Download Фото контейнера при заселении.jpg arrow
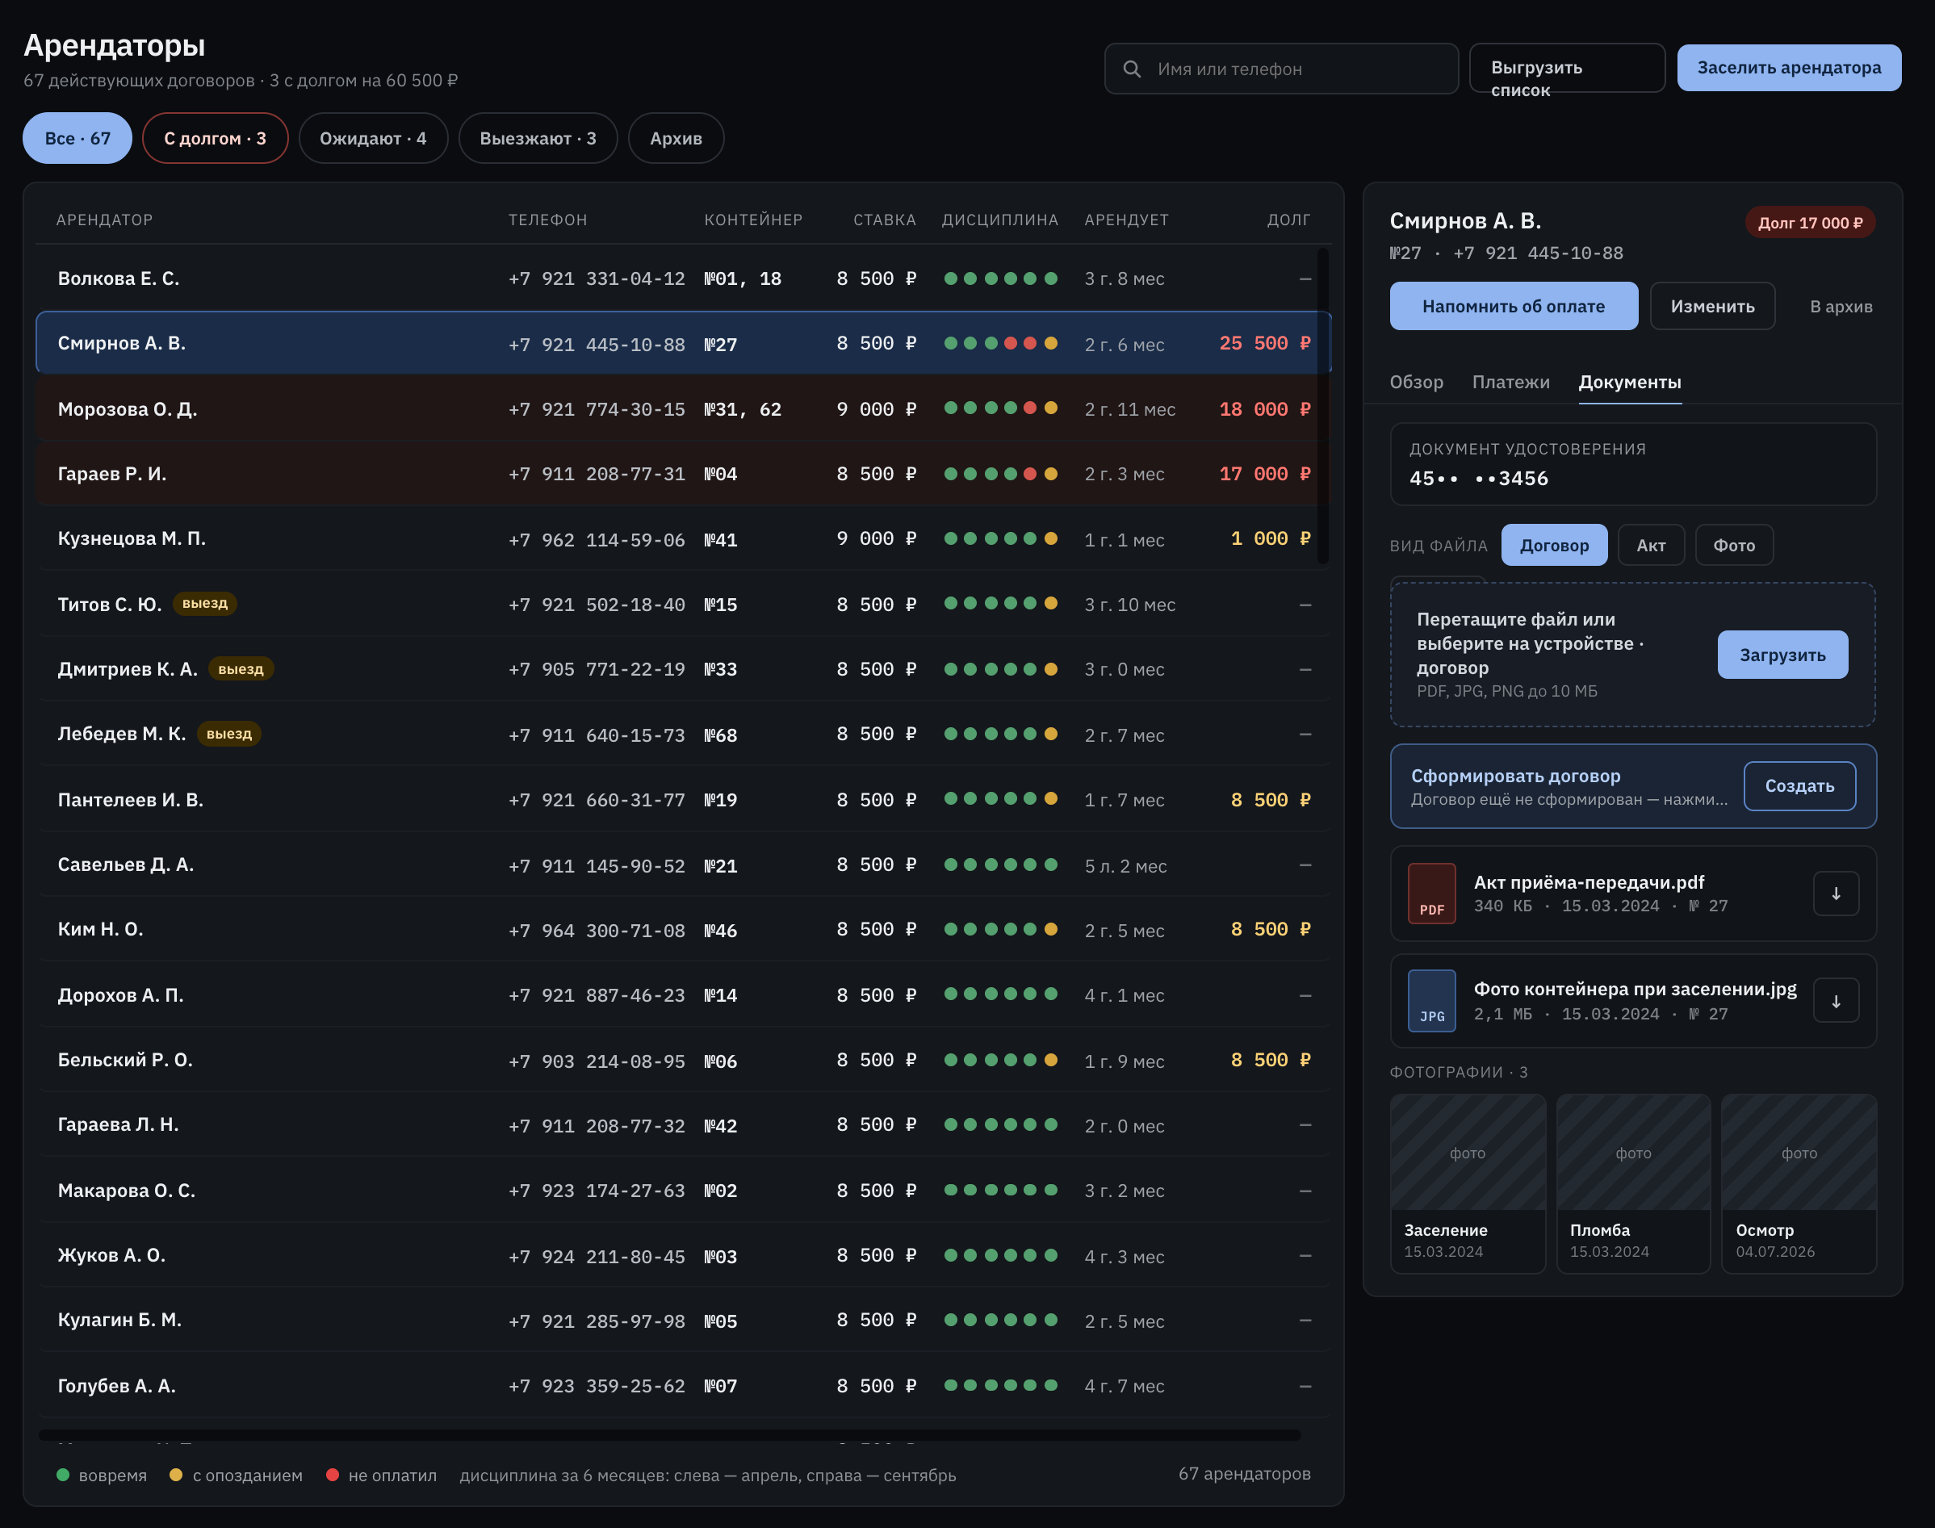The width and height of the screenshot is (1935, 1528). point(1836,1001)
